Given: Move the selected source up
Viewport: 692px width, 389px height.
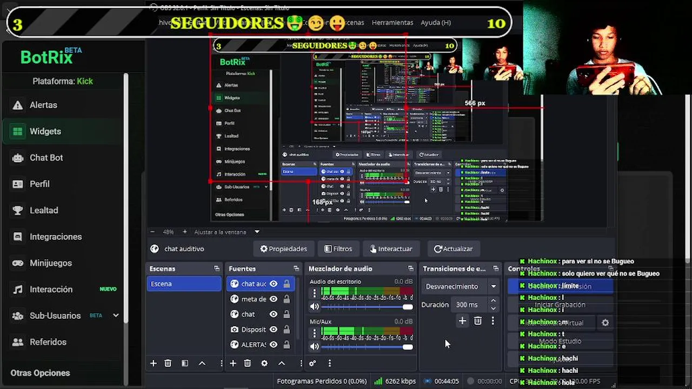Looking at the screenshot, I should tap(281, 363).
